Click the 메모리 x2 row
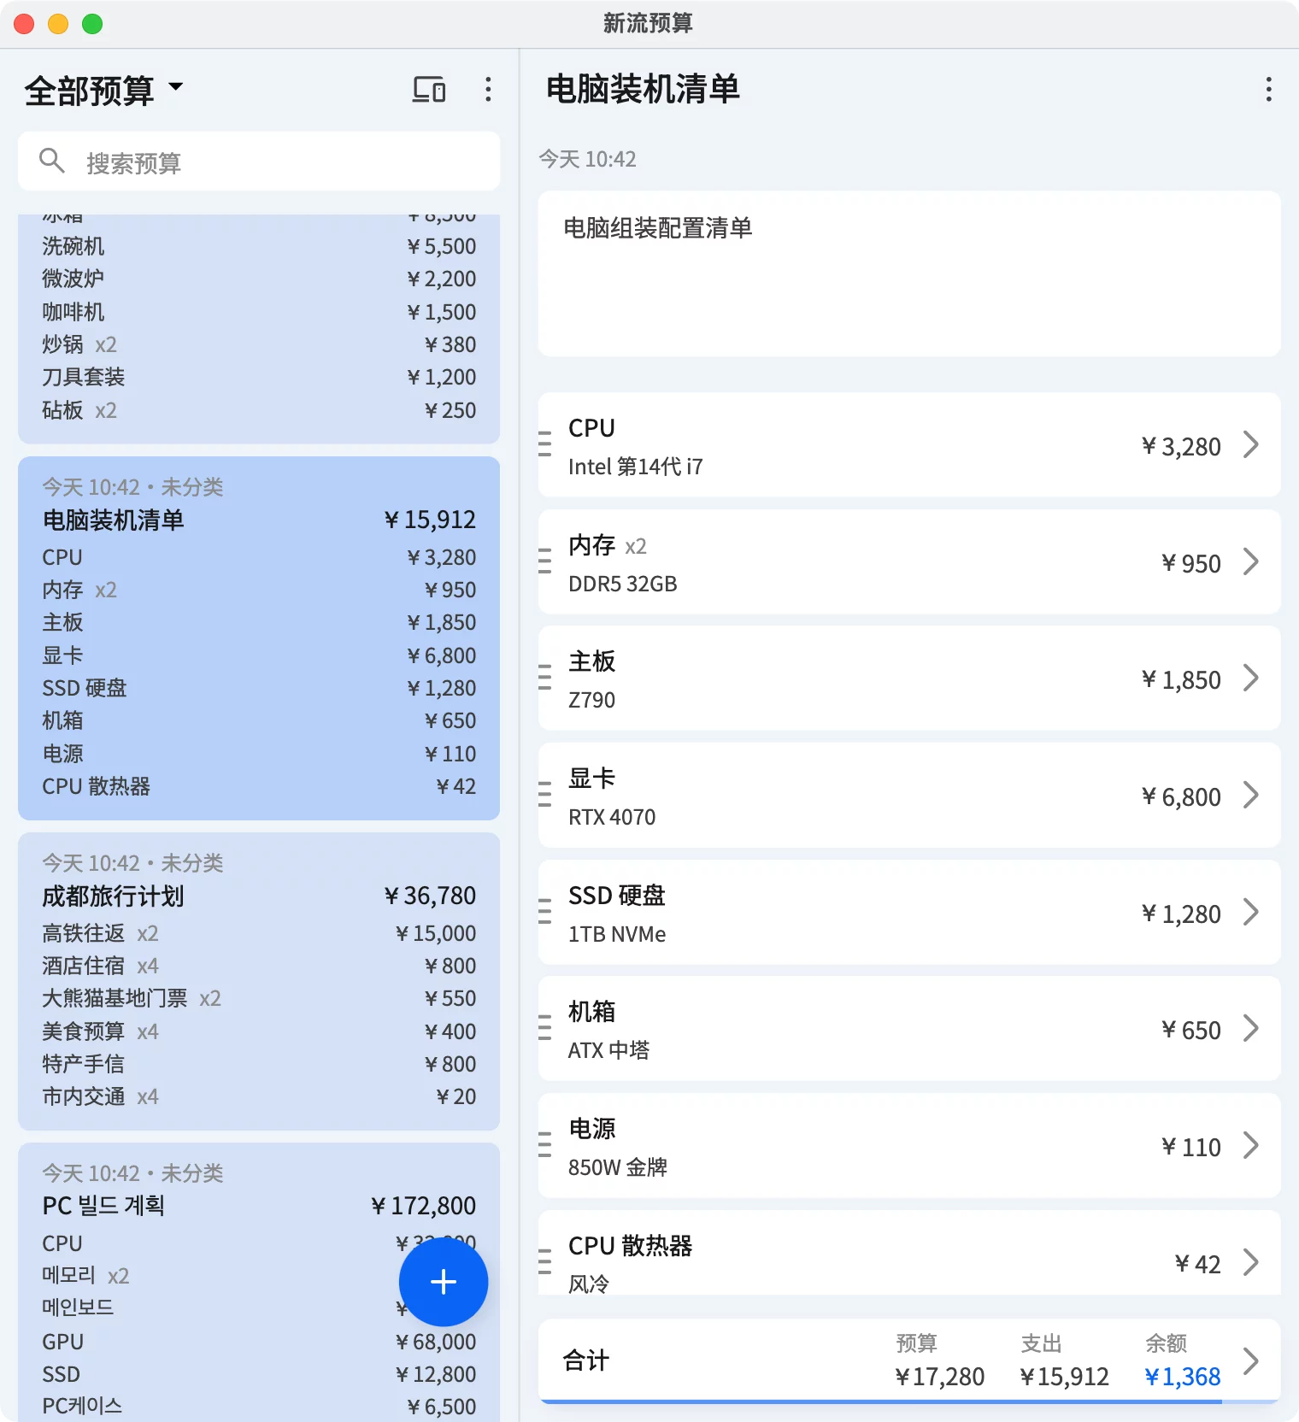This screenshot has width=1299, height=1422. click(x=259, y=1276)
